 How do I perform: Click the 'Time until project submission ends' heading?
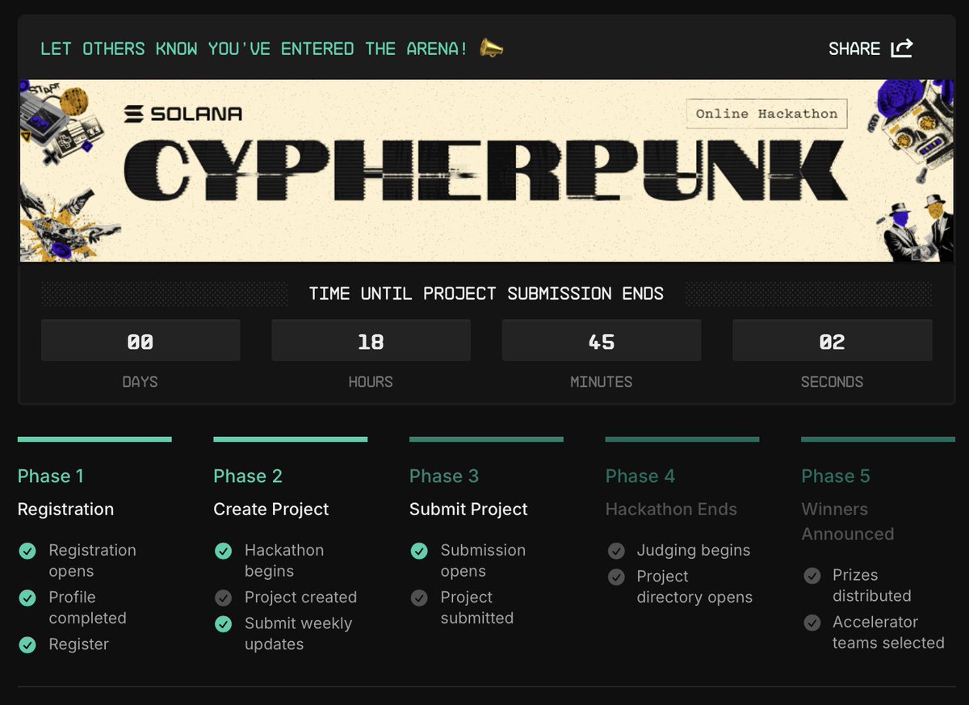pyautogui.click(x=486, y=294)
